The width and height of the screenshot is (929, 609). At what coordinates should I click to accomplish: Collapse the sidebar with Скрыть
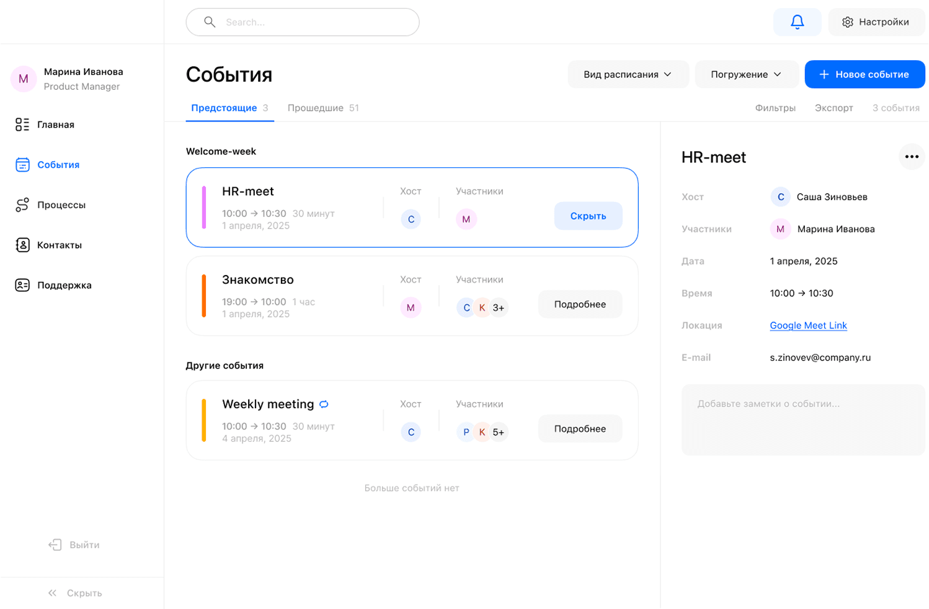[x=74, y=594]
